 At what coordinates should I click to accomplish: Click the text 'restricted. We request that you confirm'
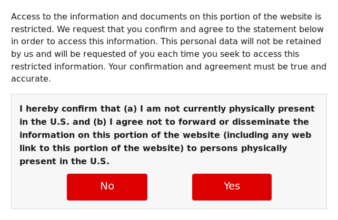click(94, 29)
